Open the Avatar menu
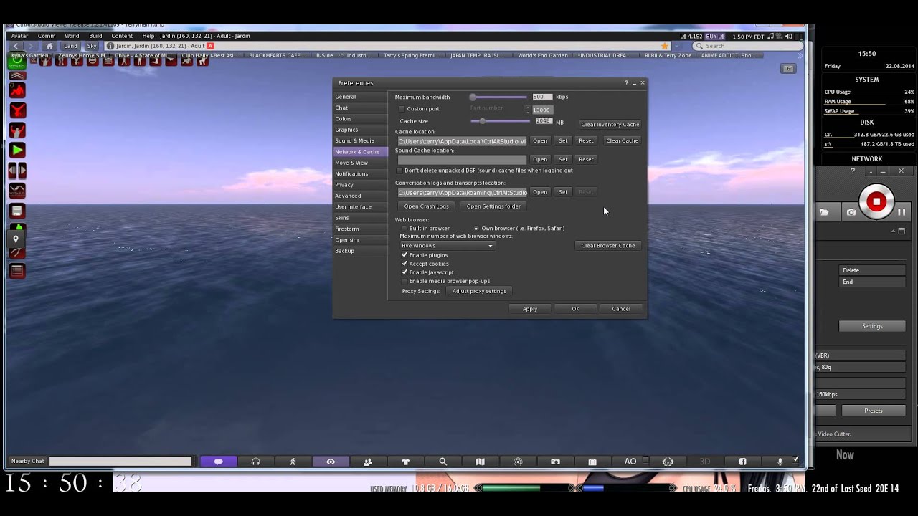Screen dimensions: 918x516 click(19, 36)
